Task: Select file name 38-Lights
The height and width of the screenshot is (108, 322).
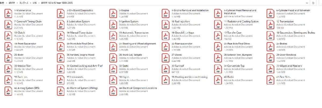Action: [124, 77]
